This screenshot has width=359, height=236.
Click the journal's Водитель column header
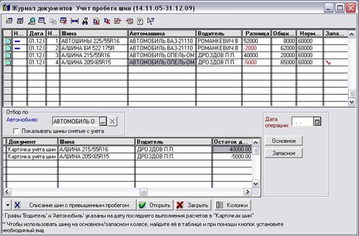click(x=219, y=33)
